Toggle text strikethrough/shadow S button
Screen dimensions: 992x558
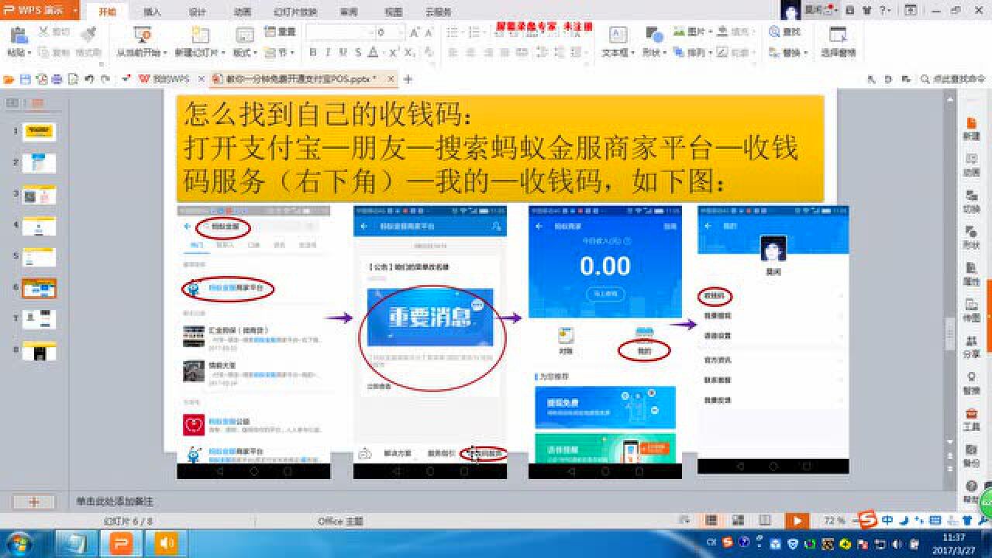coord(357,53)
